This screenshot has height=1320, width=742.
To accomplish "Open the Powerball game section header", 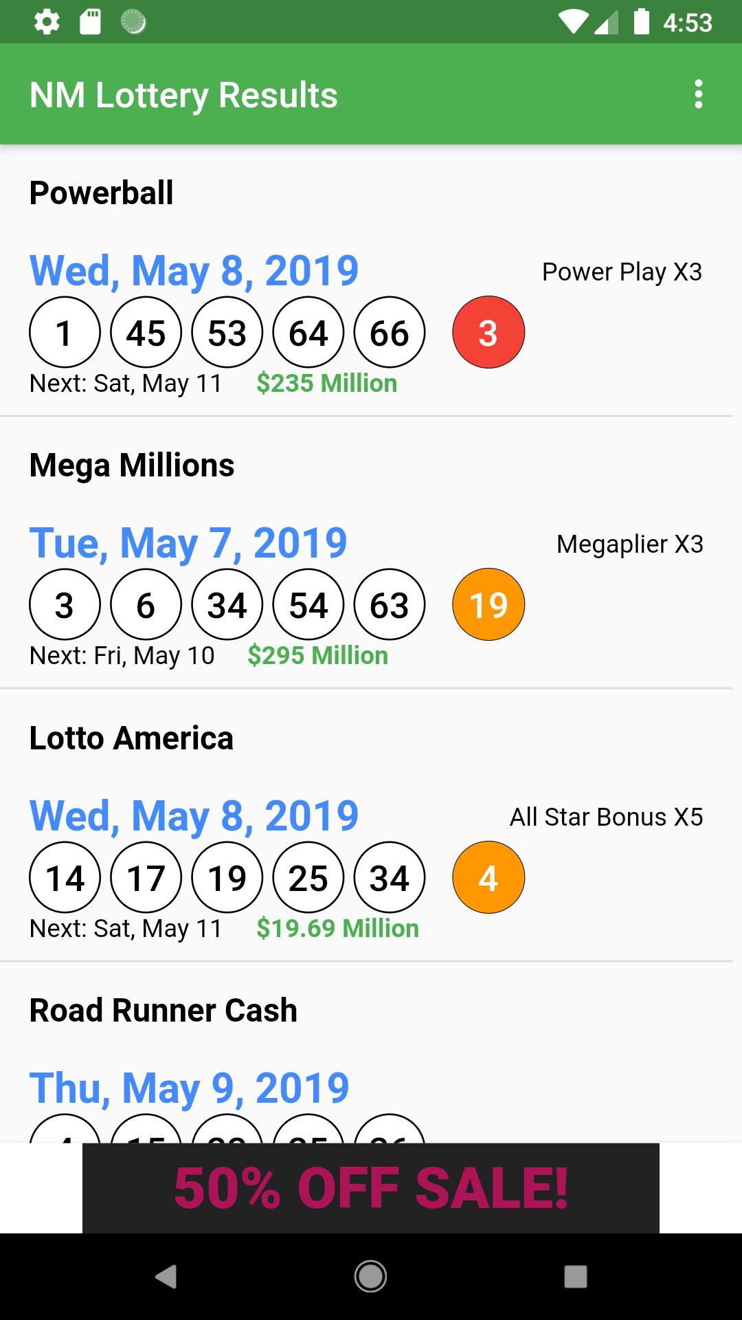I will coord(102,192).
